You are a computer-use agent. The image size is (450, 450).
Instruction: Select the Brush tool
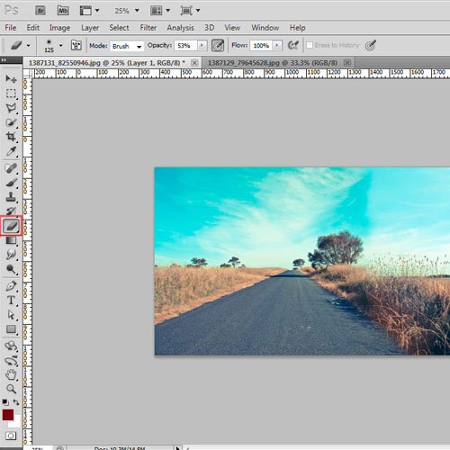click(11, 183)
